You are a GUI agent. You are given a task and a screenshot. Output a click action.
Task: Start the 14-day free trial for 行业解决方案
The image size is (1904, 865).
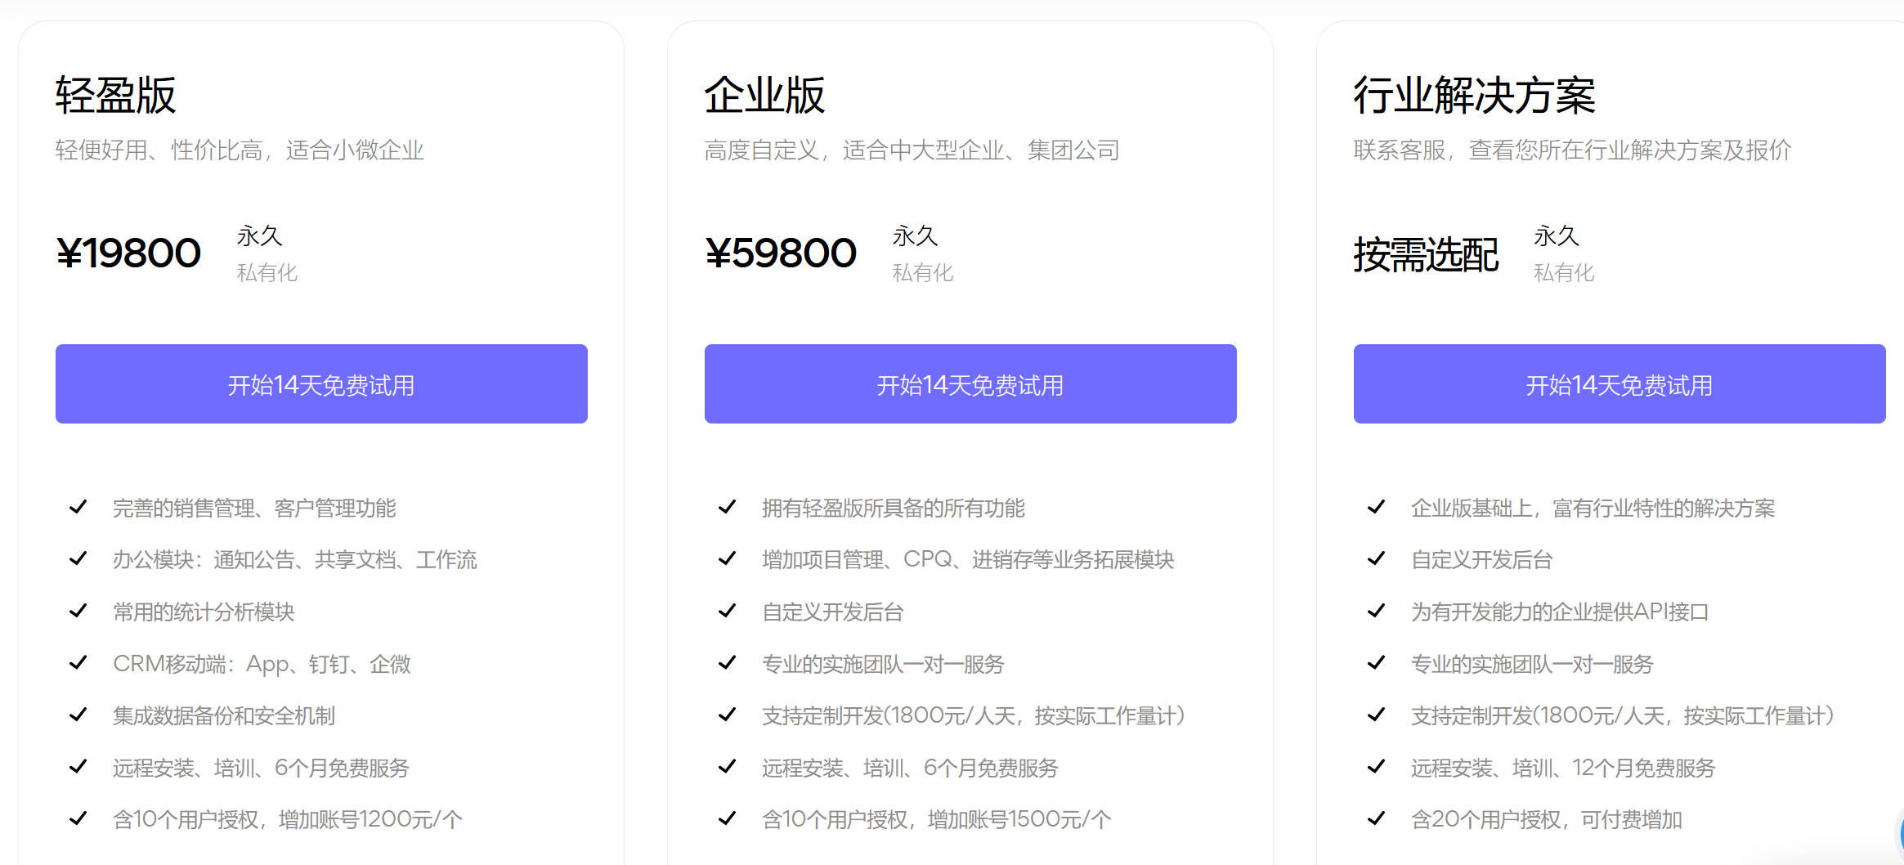1620,384
